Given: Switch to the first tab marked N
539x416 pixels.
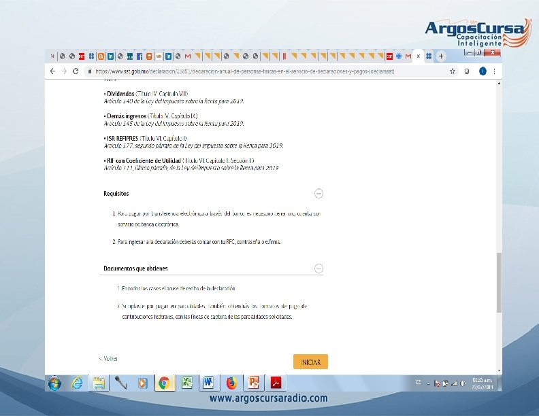Looking at the screenshot, I should tap(52, 56).
